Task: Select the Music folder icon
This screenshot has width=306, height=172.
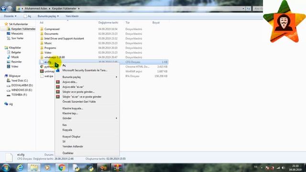Action: pyautogui.click(x=42, y=43)
